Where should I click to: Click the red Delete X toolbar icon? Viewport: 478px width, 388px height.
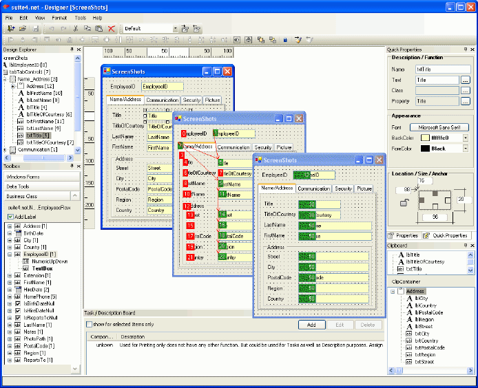point(111,29)
